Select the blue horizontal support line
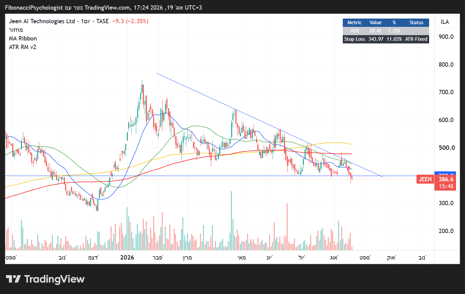Screen dimensions: 465x294 (219, 176)
